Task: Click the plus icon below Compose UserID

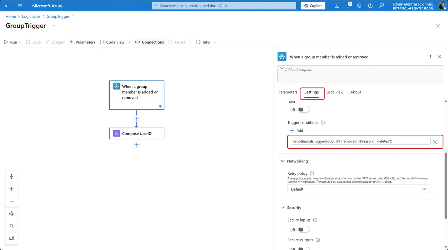Action: 137,145
